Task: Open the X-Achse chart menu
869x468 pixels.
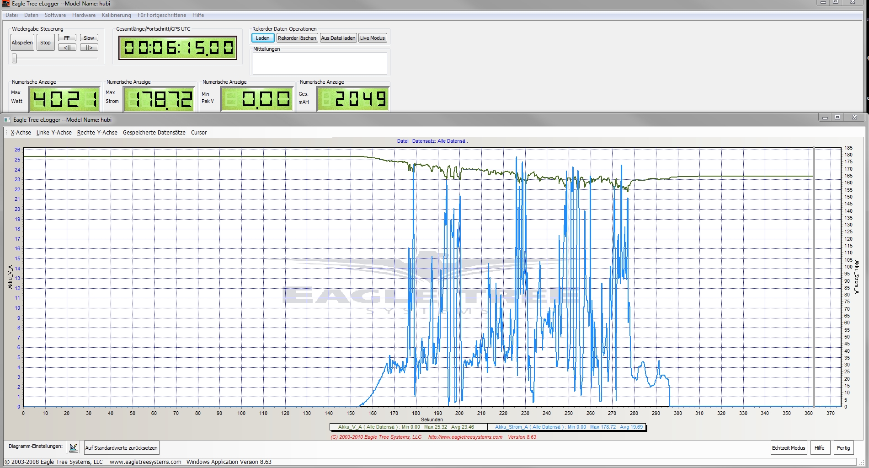Action: [x=21, y=133]
